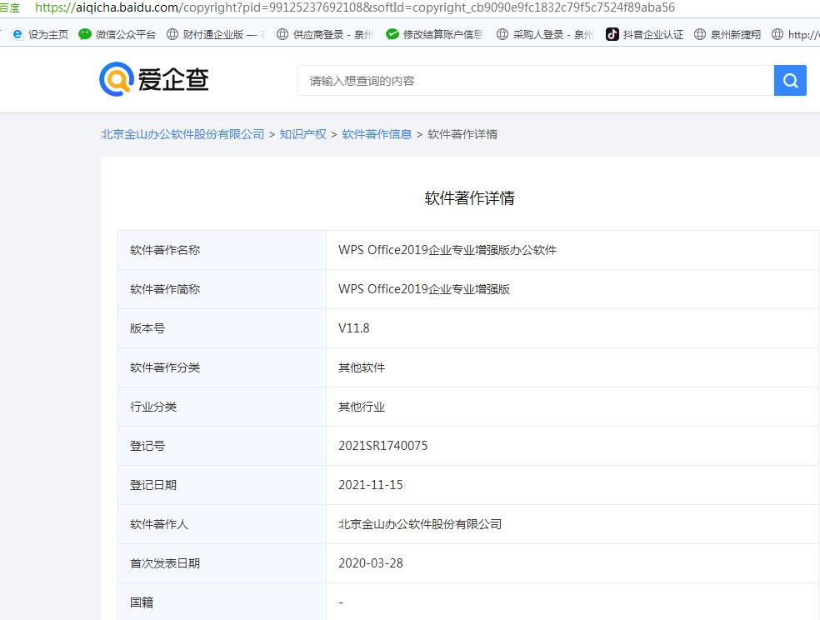
Task: Open the 抖音企业认证 bookmark
Action: pyautogui.click(x=644, y=34)
